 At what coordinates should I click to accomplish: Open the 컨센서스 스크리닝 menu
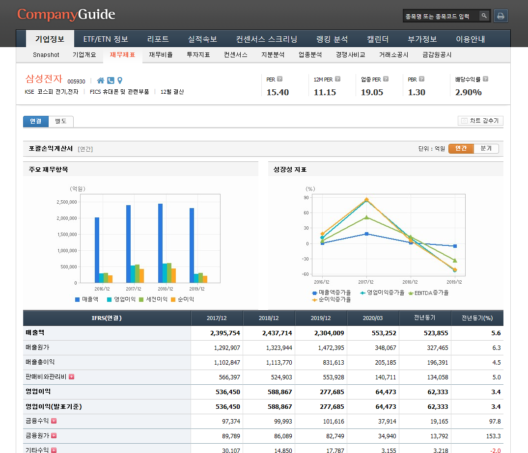pos(267,39)
